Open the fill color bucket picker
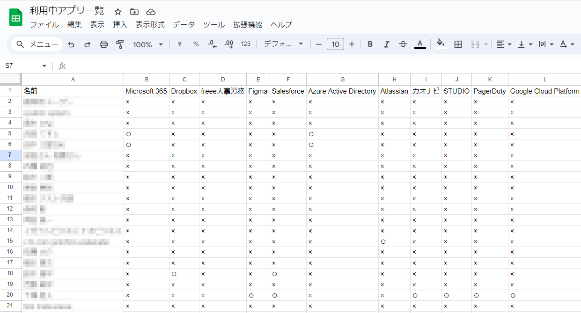Viewport: 581px width, 313px height. 441,44
